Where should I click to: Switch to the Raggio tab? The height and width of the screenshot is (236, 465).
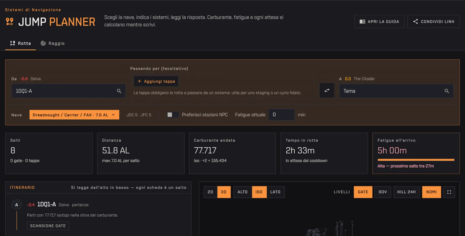coord(53,43)
